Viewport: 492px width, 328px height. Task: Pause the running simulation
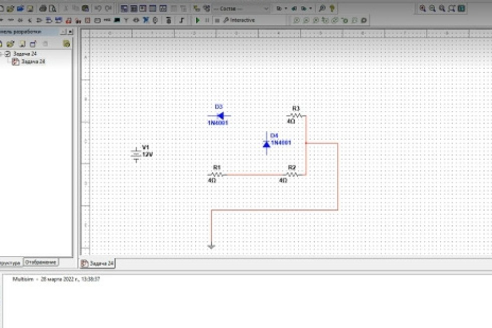(x=207, y=20)
